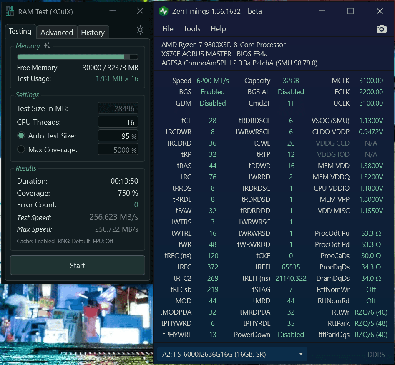Viewport: 395px width, 365px height.
Task: Click the memory usage progress bar
Action: click(x=78, y=57)
